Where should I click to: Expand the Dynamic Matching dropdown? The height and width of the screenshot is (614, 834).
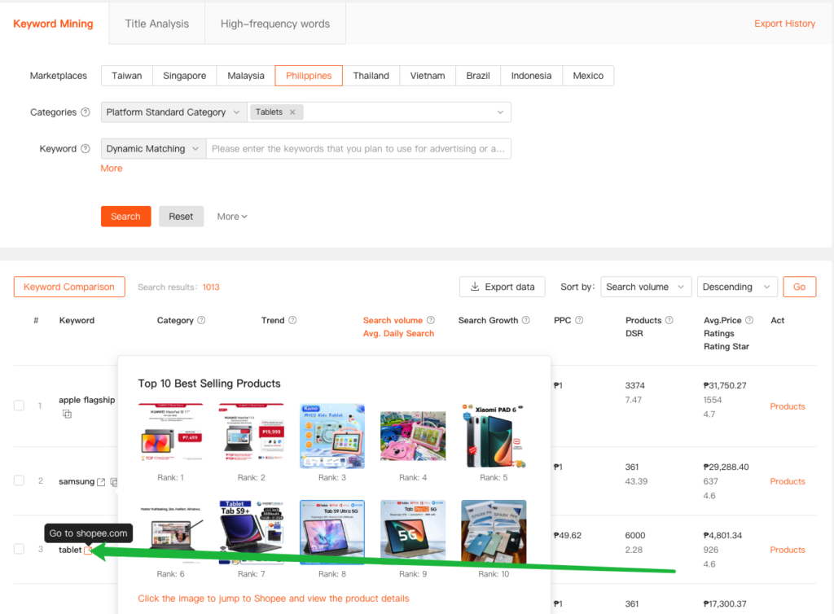153,149
